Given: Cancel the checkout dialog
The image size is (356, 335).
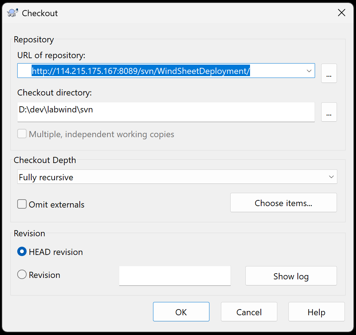Looking at the screenshot, I should [249, 312].
